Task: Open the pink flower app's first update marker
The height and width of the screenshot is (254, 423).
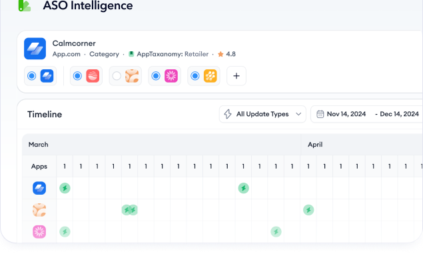Action: pyautogui.click(x=65, y=232)
